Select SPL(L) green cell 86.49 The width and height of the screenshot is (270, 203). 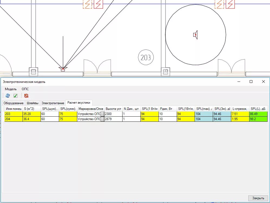coord(258,114)
